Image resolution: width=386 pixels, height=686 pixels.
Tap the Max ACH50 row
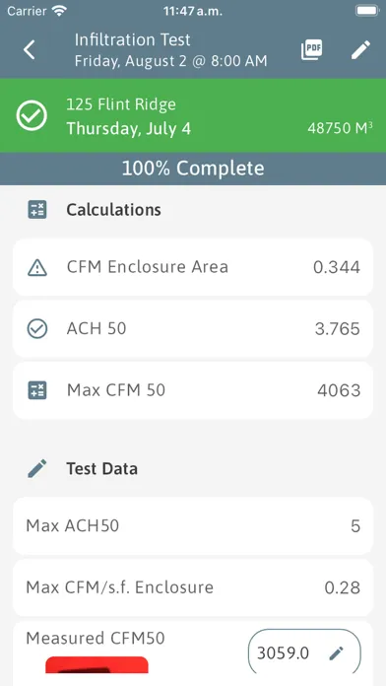click(193, 526)
